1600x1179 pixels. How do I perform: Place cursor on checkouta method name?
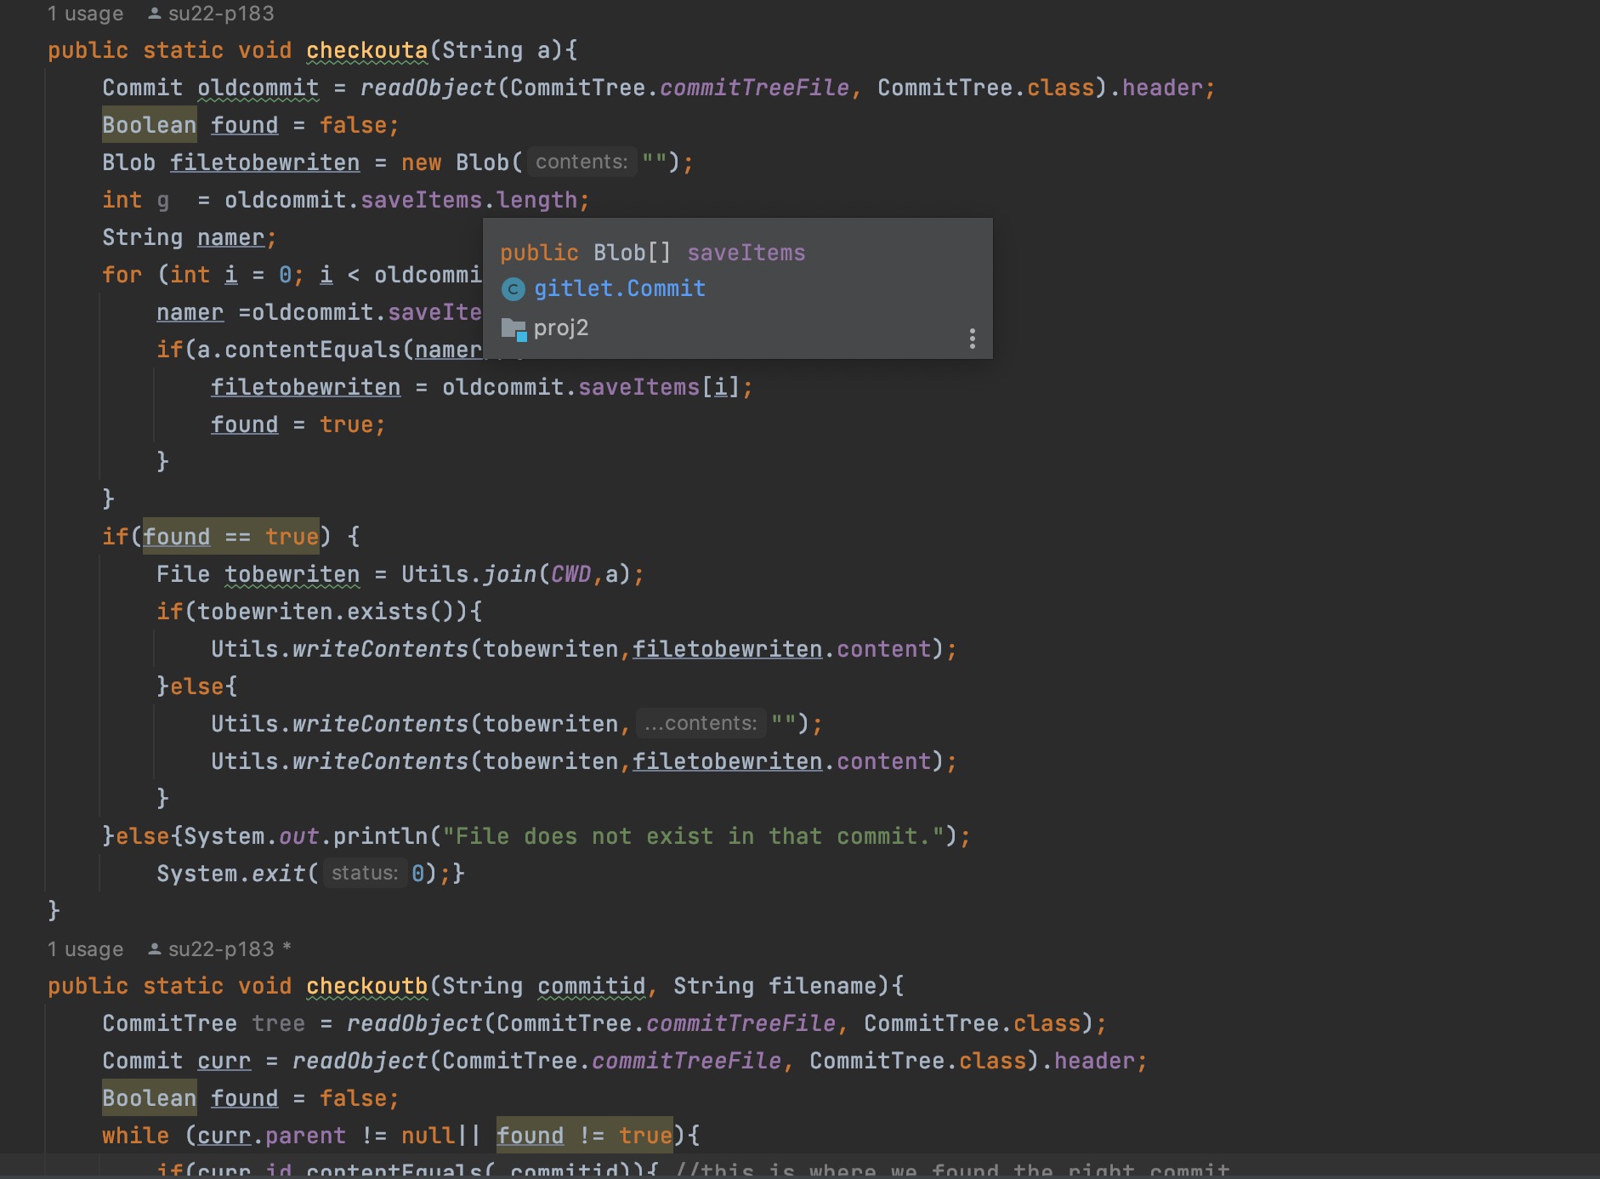click(366, 51)
